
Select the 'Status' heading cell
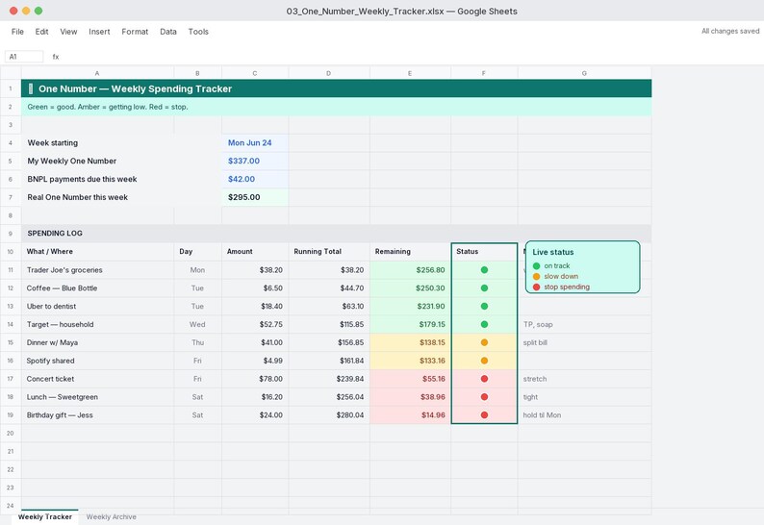(x=484, y=252)
